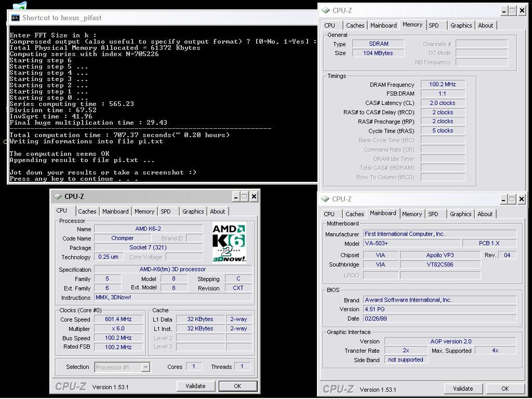Click the DRAM Frequency value 100.2 MHz
The height and width of the screenshot is (399, 532).
pos(443,85)
